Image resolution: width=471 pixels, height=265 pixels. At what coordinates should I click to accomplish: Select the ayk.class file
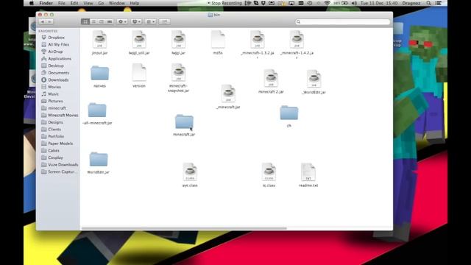coord(190,172)
